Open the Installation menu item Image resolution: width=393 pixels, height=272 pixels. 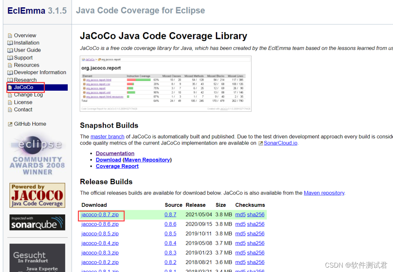tap(27, 43)
